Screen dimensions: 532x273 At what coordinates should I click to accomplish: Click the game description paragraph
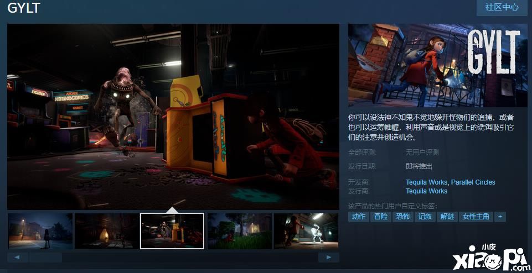[431, 127]
